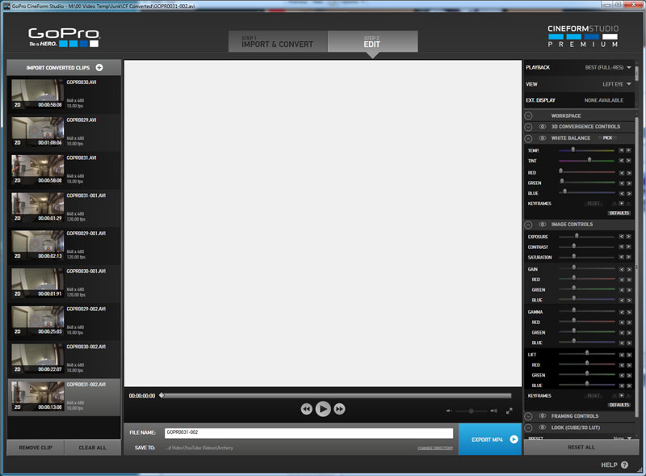Decrease Lift Blue using left arrow
The width and height of the screenshot is (646, 476).
coord(621,385)
